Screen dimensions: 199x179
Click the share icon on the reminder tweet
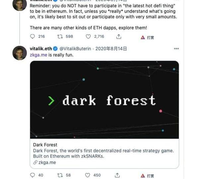pos(117,37)
